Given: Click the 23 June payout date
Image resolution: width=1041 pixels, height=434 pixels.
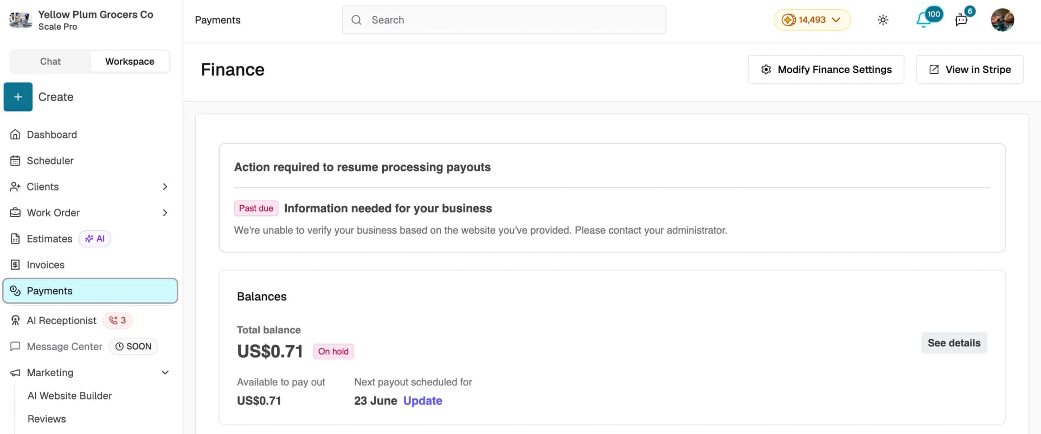Looking at the screenshot, I should click(x=376, y=401).
